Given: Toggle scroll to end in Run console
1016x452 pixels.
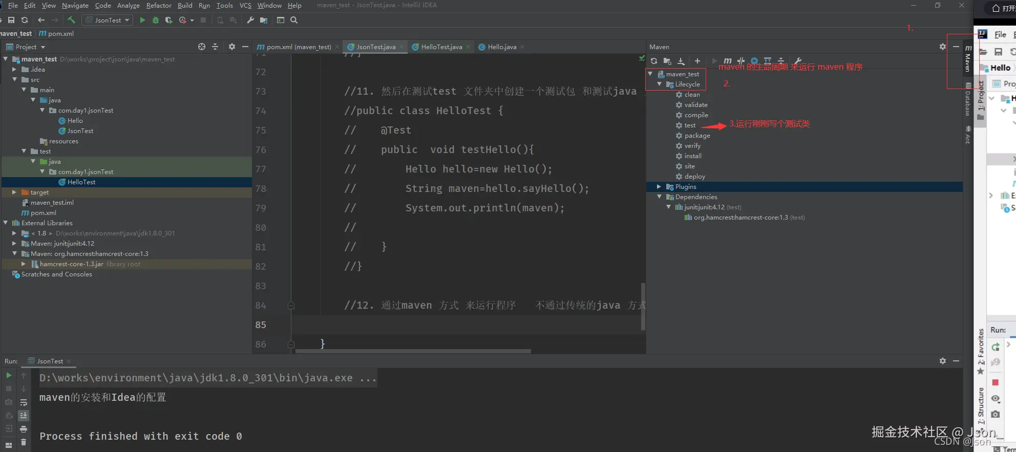Looking at the screenshot, I should [x=24, y=416].
